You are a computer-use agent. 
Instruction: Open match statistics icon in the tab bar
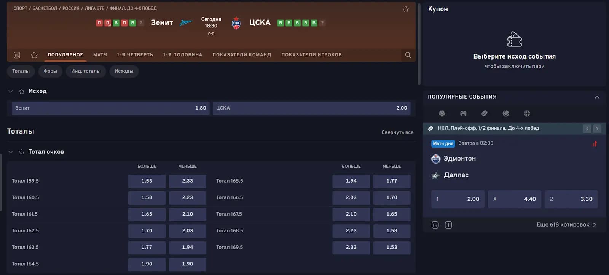(17, 55)
